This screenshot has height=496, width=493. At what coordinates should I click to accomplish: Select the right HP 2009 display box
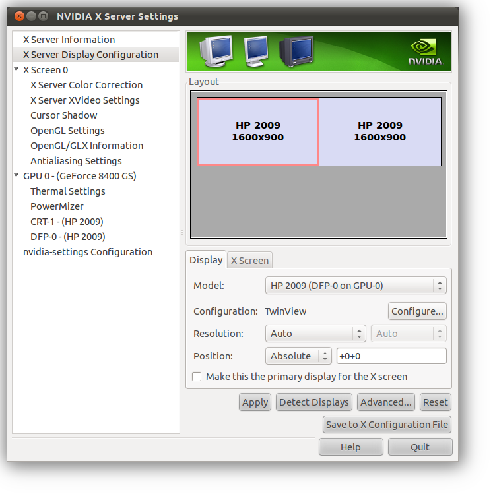point(380,131)
